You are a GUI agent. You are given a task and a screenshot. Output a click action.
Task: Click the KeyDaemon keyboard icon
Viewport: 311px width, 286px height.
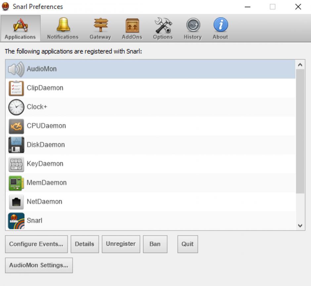tap(16, 164)
